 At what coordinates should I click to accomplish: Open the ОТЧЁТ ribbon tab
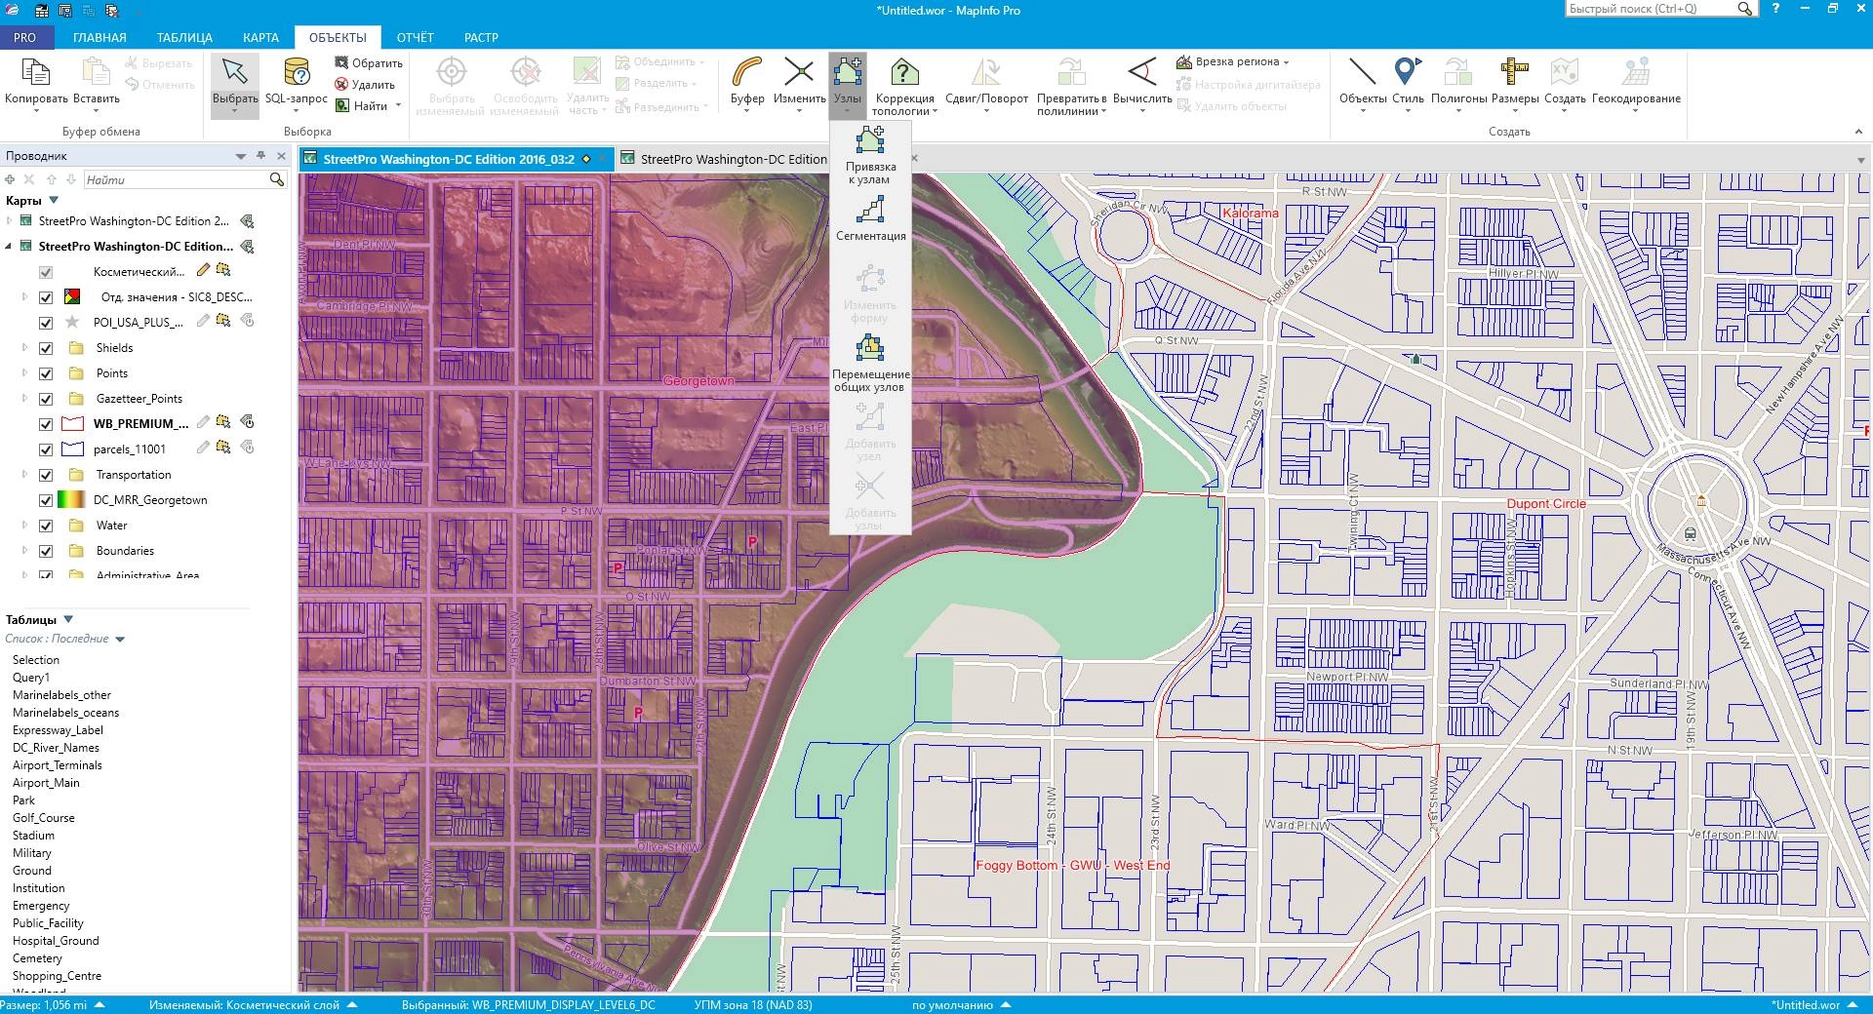click(x=415, y=37)
